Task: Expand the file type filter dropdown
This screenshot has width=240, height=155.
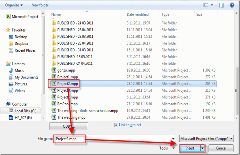Action: [x=231, y=138]
